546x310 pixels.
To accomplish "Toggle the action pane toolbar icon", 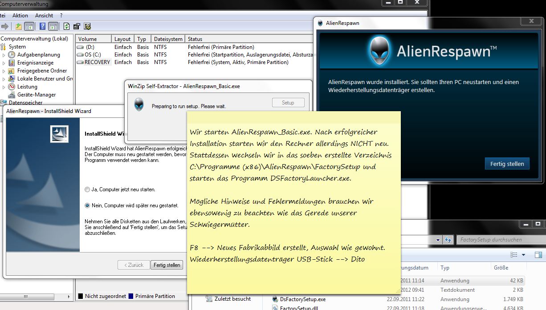I will tap(53, 26).
